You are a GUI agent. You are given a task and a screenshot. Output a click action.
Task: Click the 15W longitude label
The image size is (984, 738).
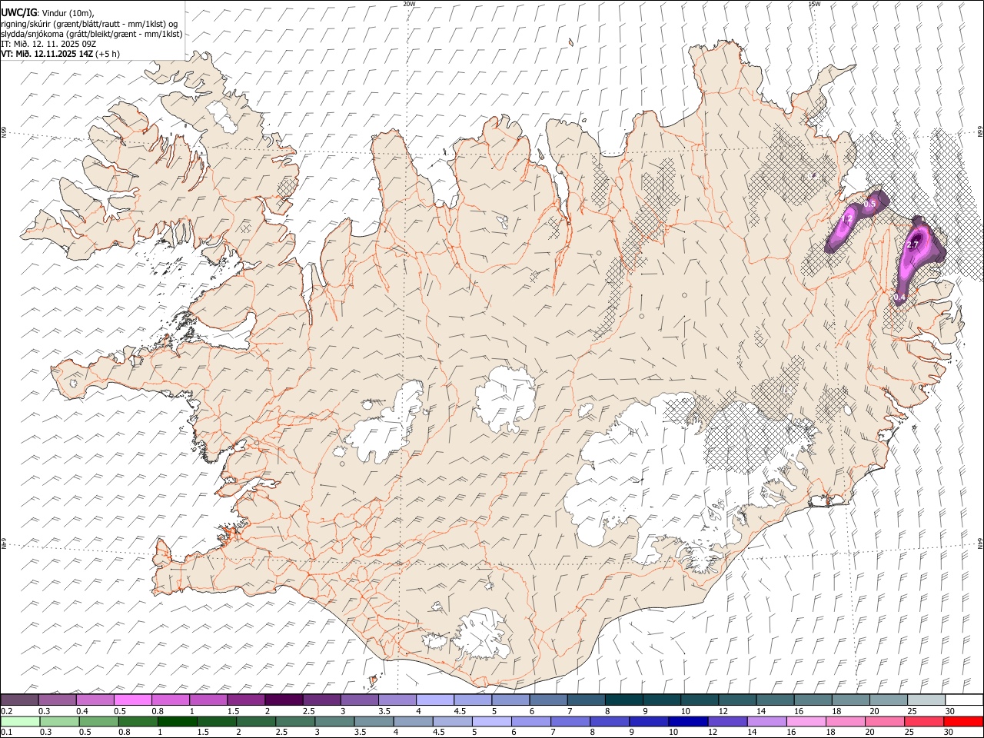[814, 4]
